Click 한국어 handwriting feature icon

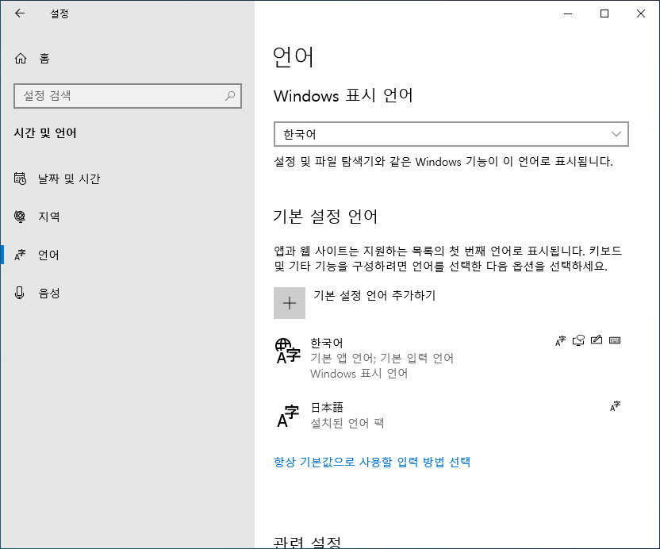coord(597,340)
